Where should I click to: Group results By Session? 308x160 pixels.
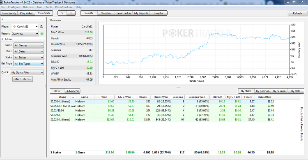point(279,91)
